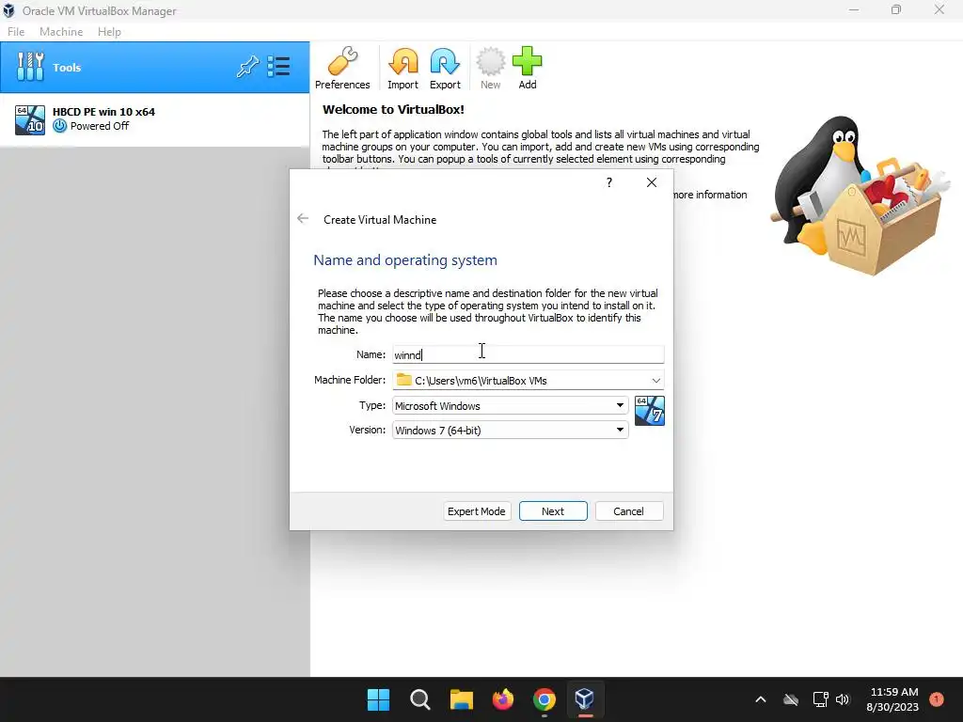Click the back arrow in the wizard
The image size is (963, 722).
303,218
